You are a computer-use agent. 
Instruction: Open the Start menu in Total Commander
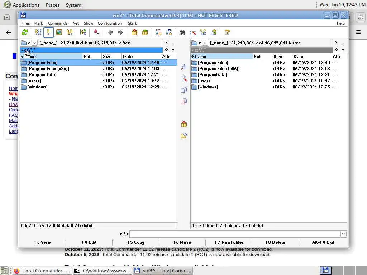click(132, 23)
